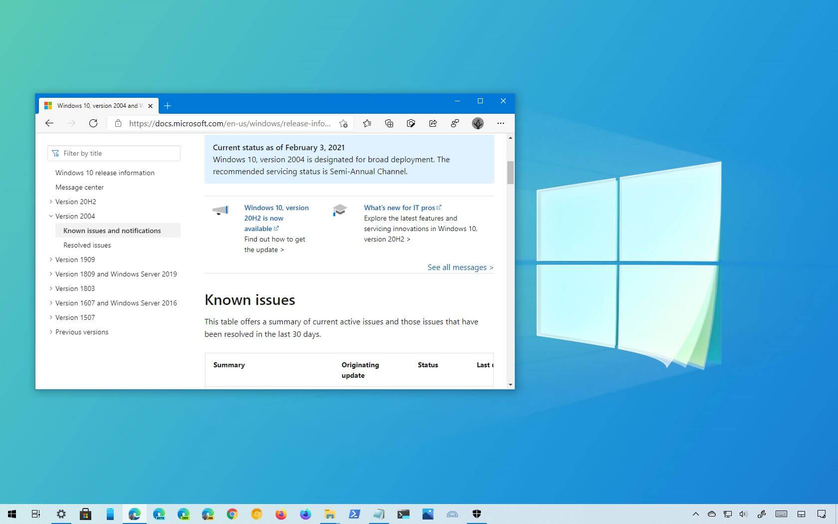
Task: Open Windows 10 release information
Action: click(105, 173)
